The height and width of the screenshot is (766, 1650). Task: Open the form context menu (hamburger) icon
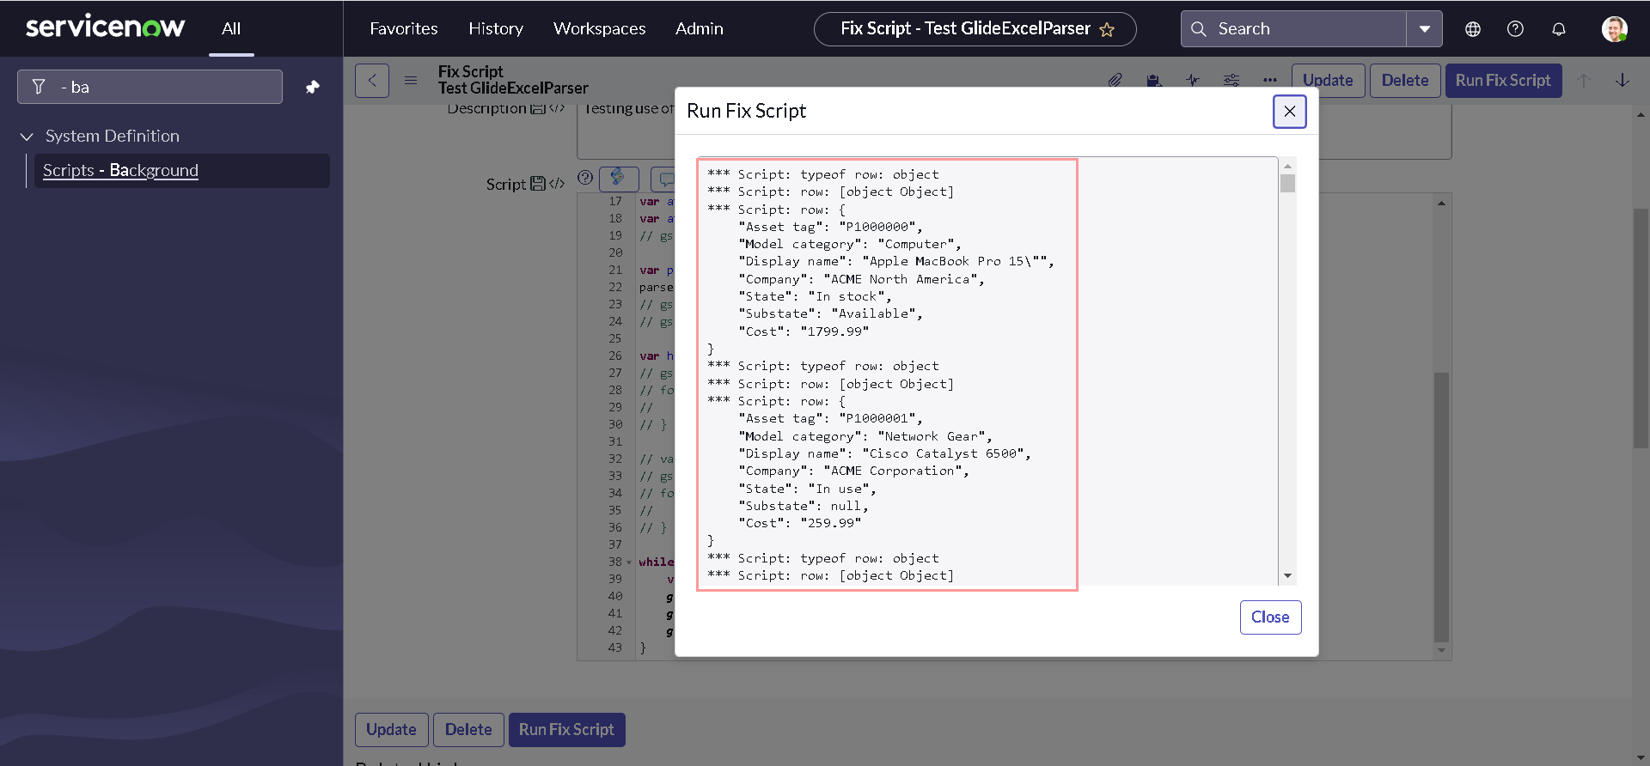[x=411, y=81]
